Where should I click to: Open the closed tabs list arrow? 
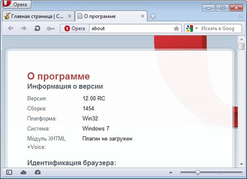[x=241, y=16]
